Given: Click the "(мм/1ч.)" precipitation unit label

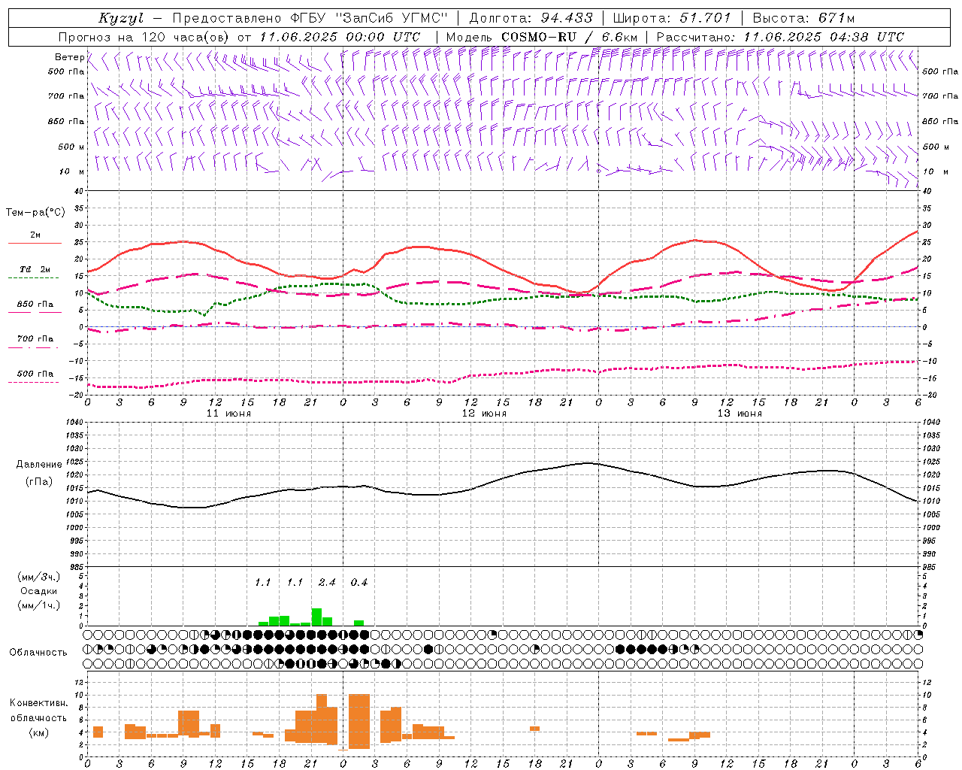Looking at the screenshot, I should click(x=39, y=605).
